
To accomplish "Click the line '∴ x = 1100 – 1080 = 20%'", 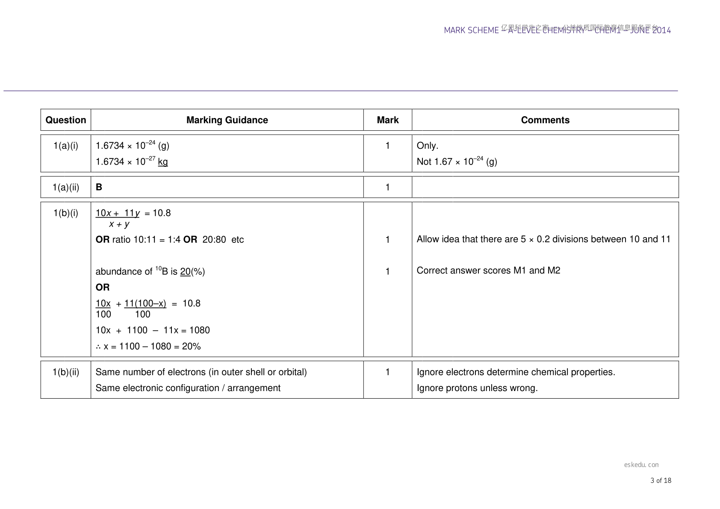I will click(148, 346).
